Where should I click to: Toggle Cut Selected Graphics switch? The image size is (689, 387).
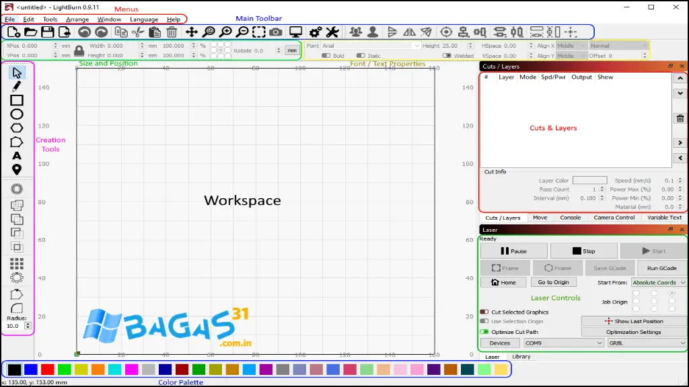coord(482,312)
